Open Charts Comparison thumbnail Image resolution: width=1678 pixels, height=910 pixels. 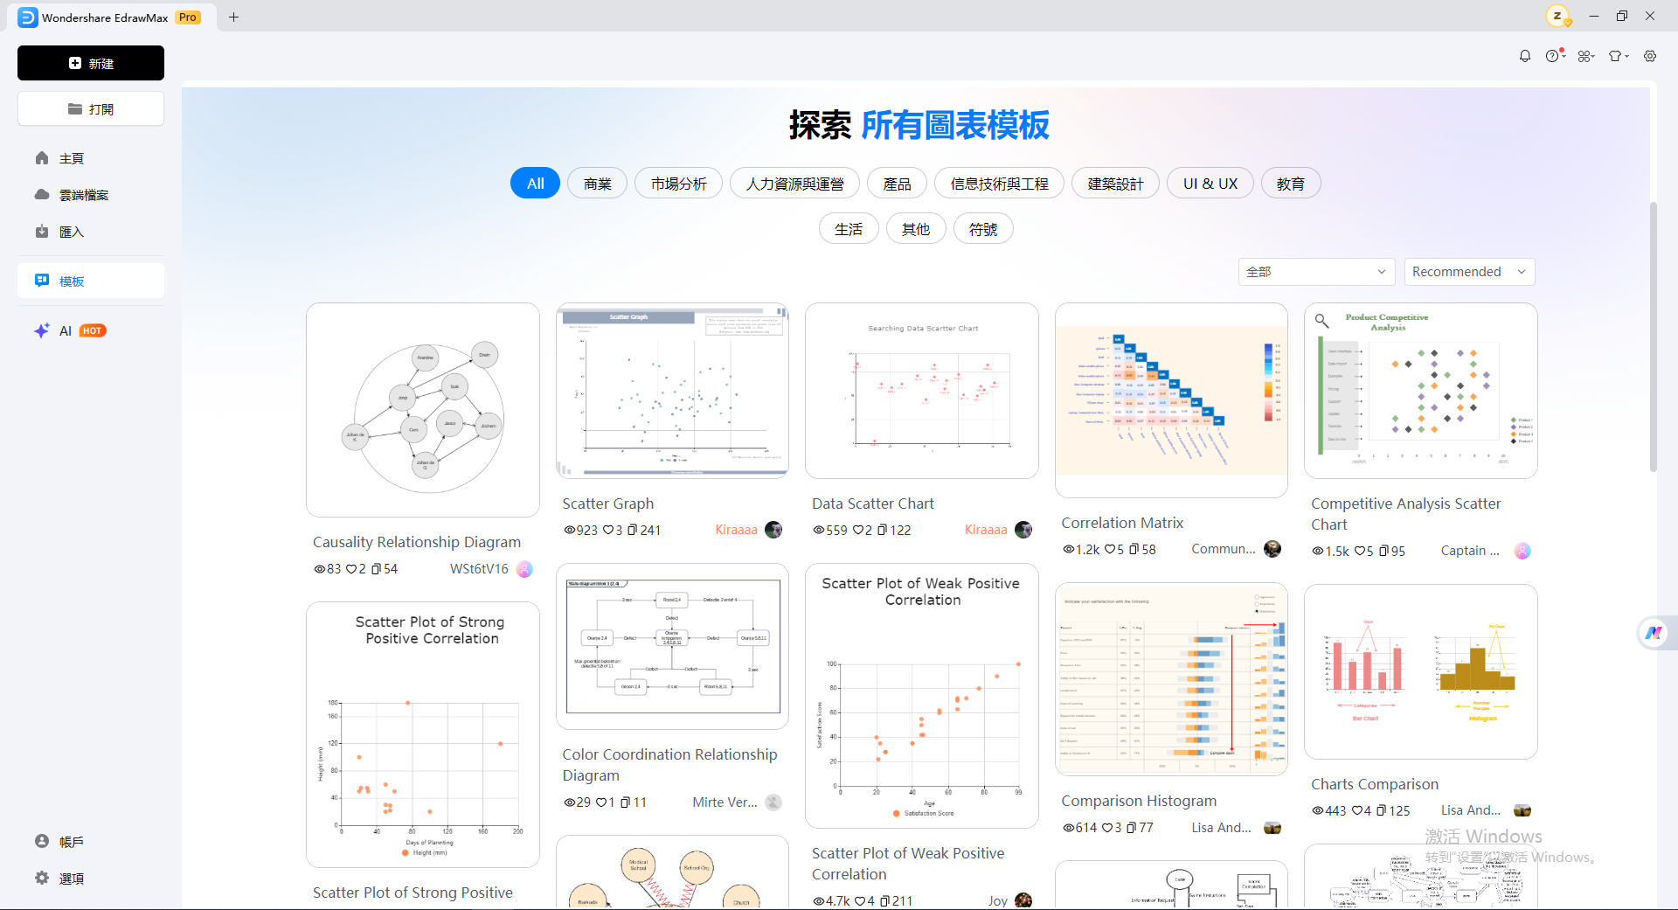pos(1421,671)
